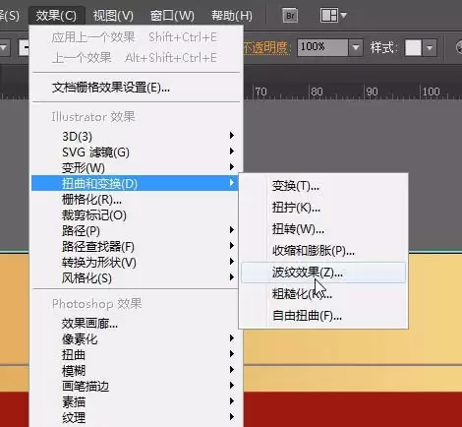Expand the 3D(3) submenu arrow
Viewport: 462px width, 427px height.
232,136
